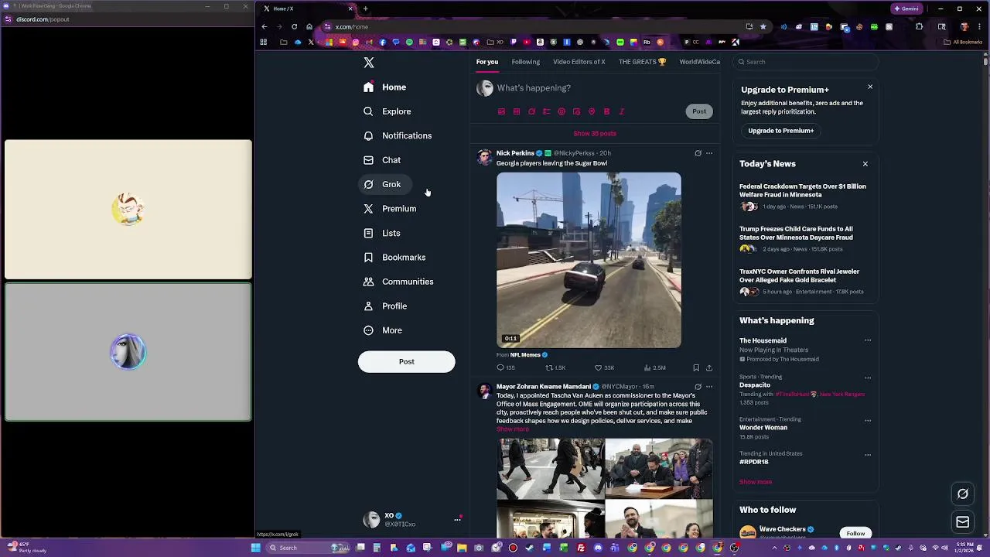Open the floating Grok button
This screenshot has height=557, width=990.
coord(963,494)
